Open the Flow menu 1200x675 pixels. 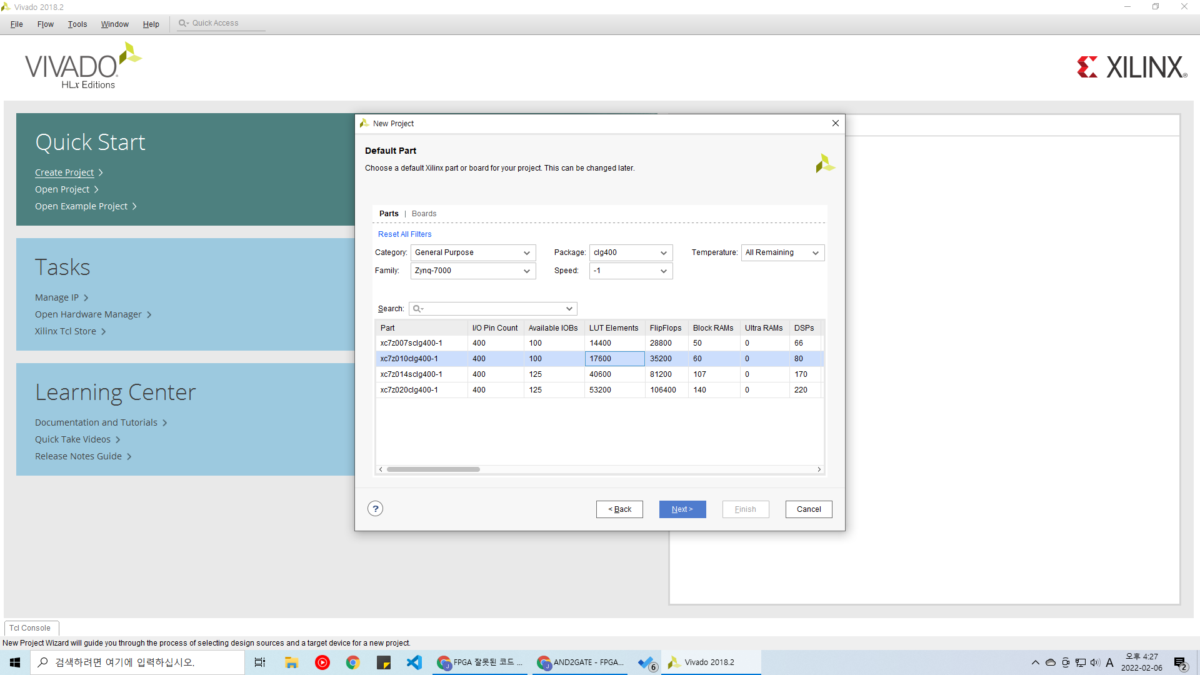pos(45,24)
